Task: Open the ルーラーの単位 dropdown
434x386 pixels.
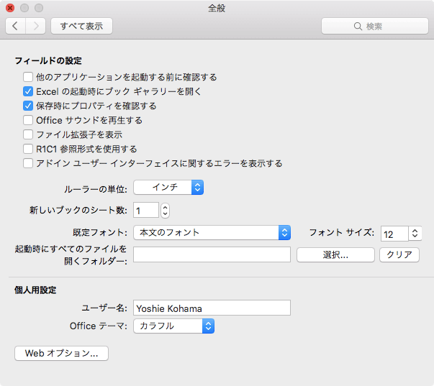Action: click(x=168, y=187)
